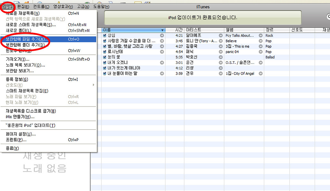Click the arrow icon beside song 로시난테
The height and width of the screenshot is (191, 330).
(162, 52)
